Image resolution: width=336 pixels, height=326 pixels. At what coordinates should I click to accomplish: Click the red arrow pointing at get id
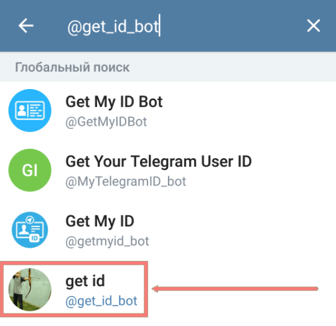pos(235,289)
